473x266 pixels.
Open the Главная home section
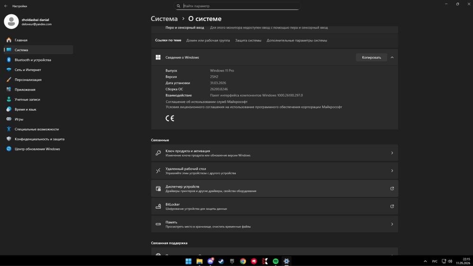pos(38,40)
